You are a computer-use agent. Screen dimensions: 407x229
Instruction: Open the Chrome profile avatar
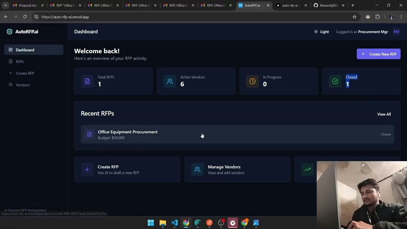pos(391,17)
